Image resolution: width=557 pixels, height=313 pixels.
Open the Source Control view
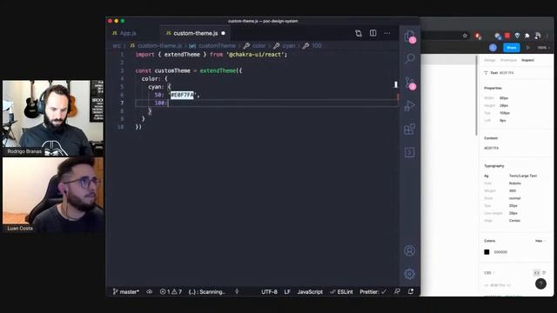tap(410, 83)
